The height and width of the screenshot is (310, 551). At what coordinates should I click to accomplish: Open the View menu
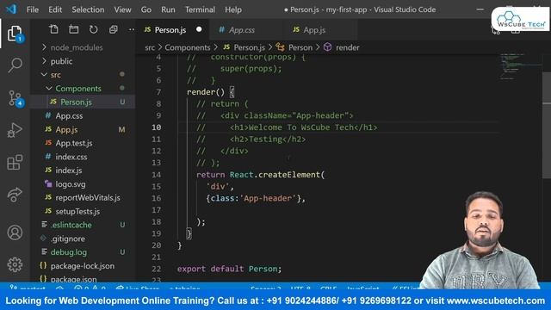[122, 9]
